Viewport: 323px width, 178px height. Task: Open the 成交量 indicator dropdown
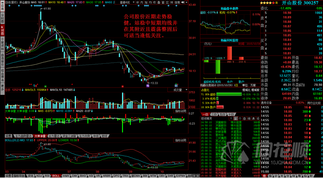[x=178, y=90]
